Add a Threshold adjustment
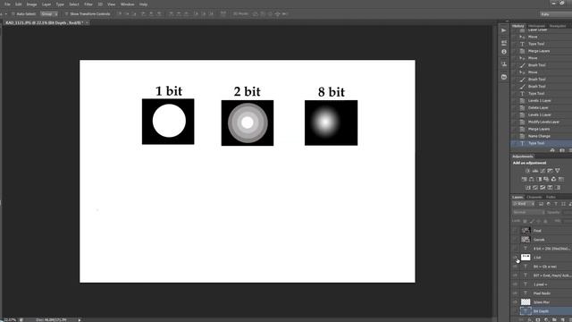Image resolution: width=572 pixels, height=322 pixels. (x=543, y=188)
